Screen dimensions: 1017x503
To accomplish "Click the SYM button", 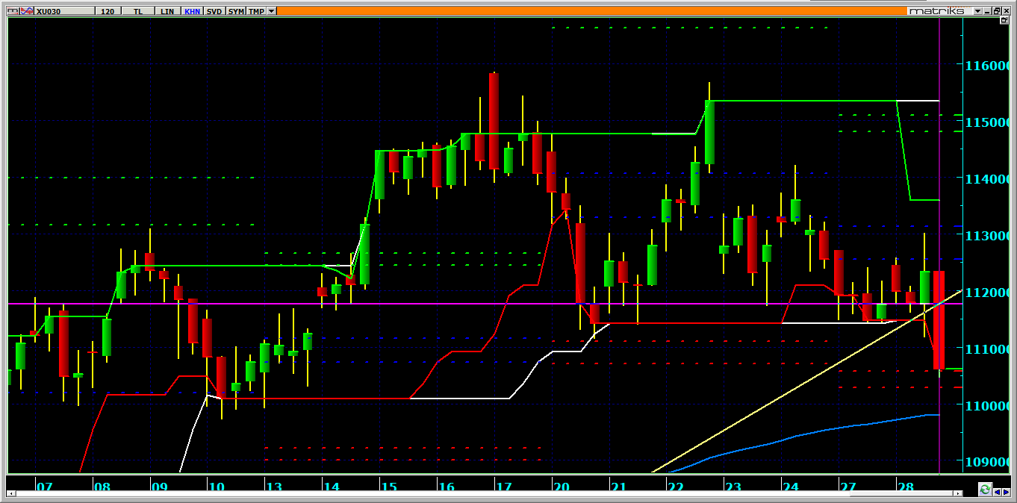I will click(x=236, y=11).
